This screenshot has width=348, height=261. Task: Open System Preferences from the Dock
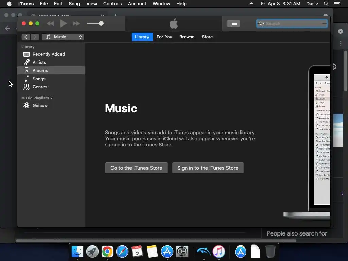[x=182, y=251]
